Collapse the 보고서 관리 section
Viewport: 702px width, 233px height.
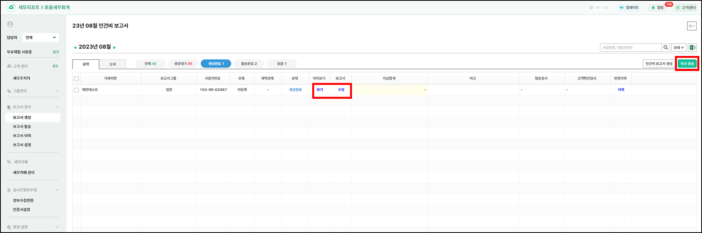point(57,107)
